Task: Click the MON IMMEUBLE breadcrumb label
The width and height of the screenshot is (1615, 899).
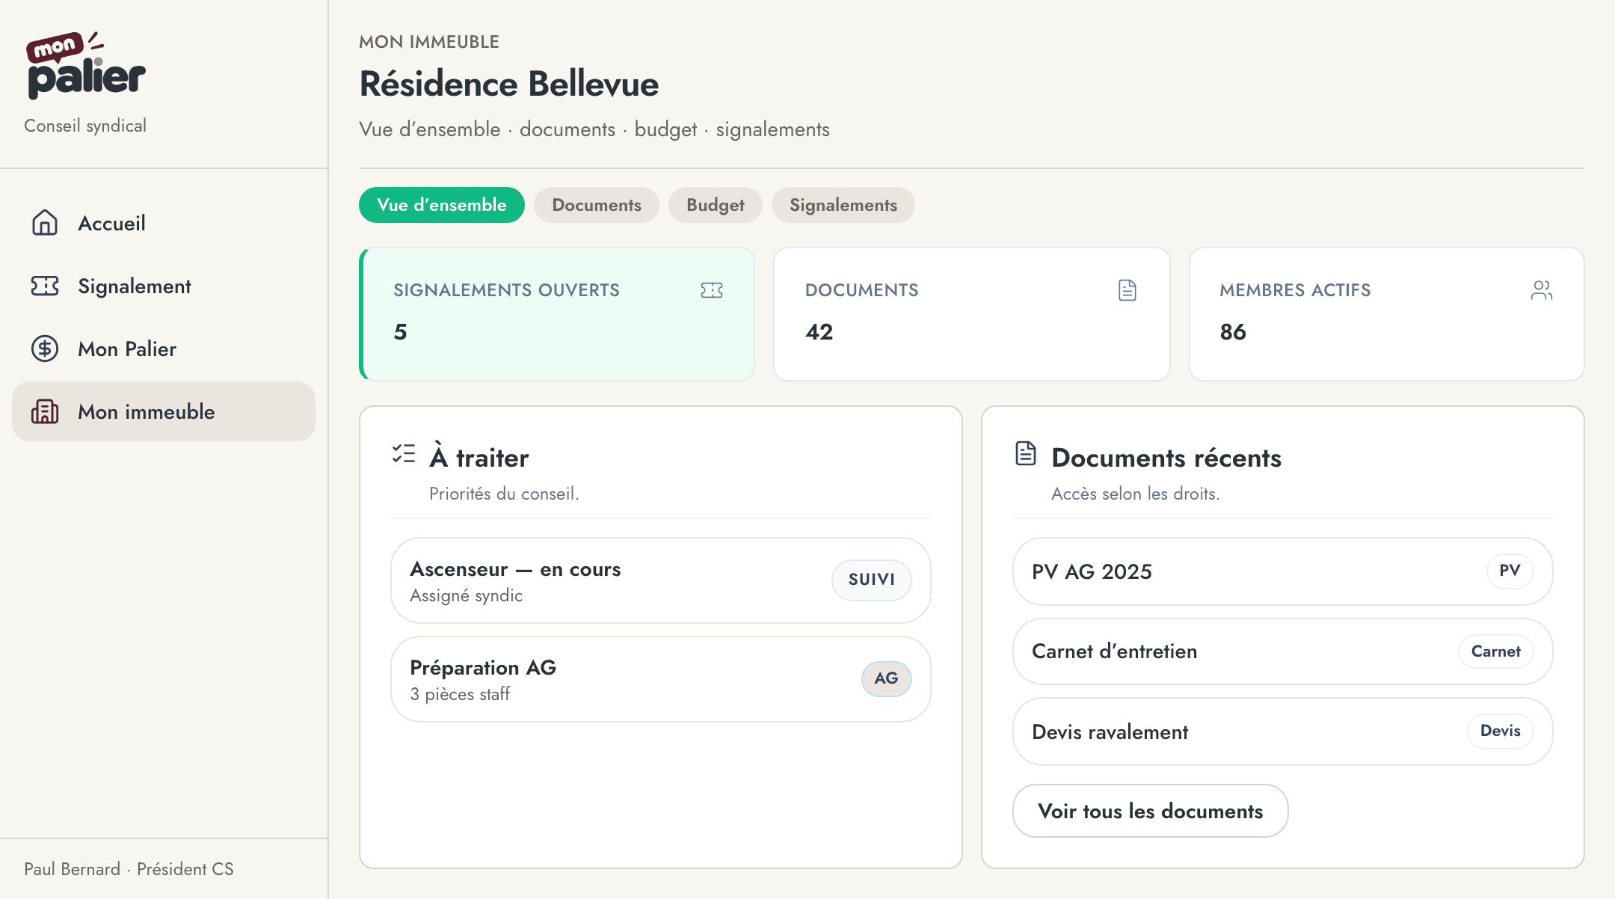Action: (429, 42)
